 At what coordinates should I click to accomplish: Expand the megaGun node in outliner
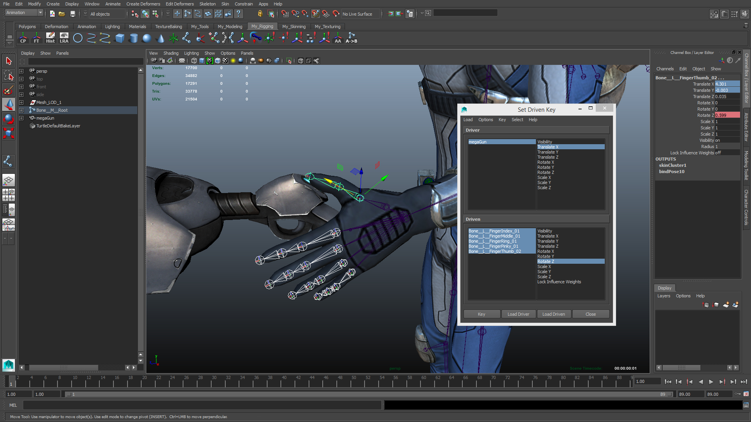tap(22, 118)
